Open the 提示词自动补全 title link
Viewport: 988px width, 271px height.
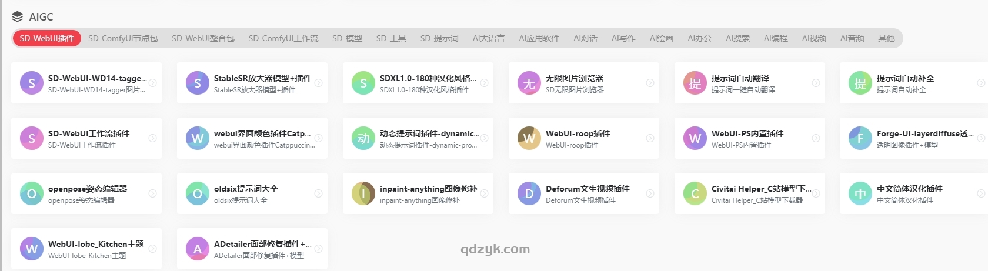(905, 78)
